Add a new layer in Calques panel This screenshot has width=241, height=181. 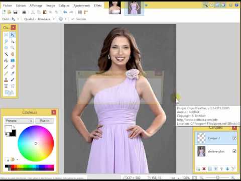198,168
